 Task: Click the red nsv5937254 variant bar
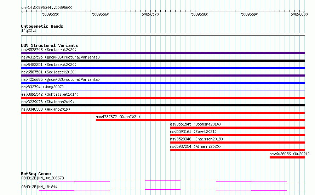[237, 150]
